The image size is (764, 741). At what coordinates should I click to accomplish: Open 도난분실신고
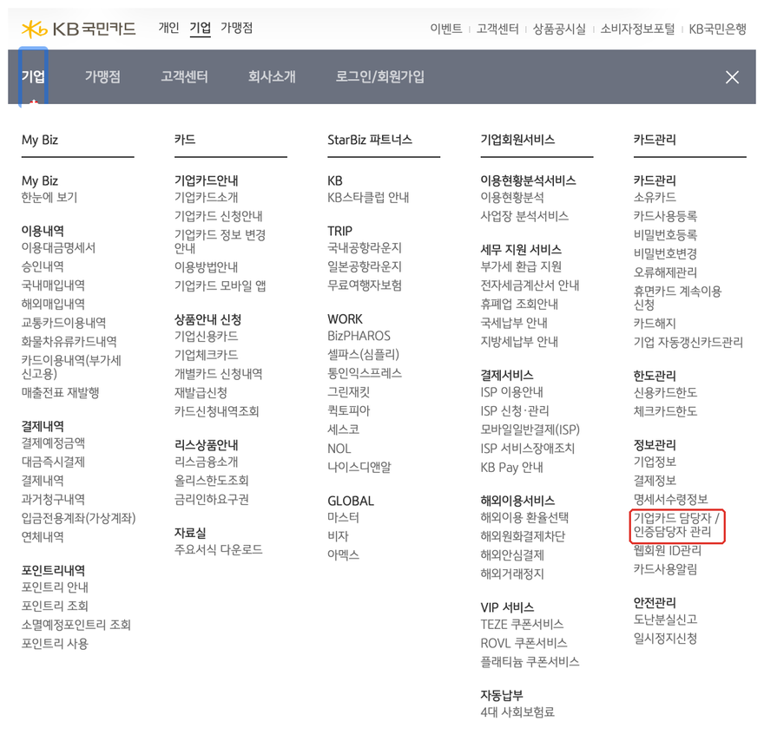tap(665, 620)
